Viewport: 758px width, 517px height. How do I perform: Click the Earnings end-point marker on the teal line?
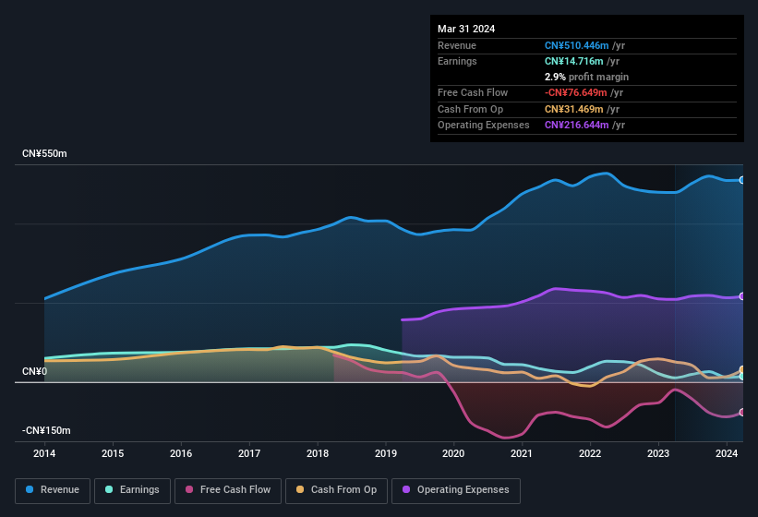point(742,377)
